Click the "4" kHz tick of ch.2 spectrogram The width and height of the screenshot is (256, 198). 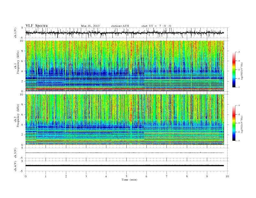pos(23,125)
